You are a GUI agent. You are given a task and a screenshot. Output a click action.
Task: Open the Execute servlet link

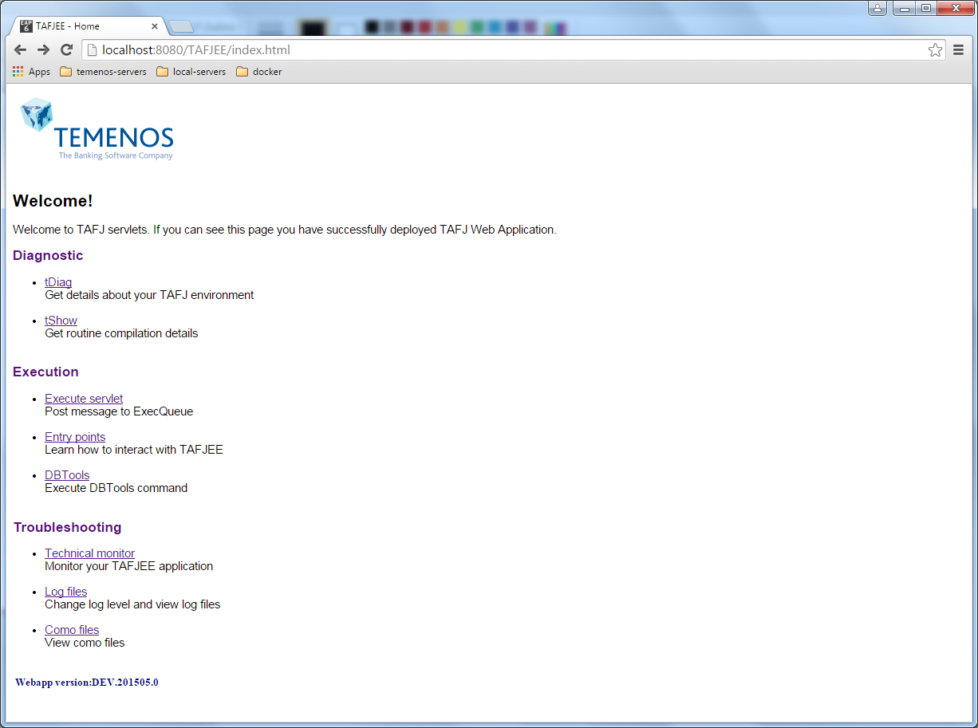tap(84, 399)
